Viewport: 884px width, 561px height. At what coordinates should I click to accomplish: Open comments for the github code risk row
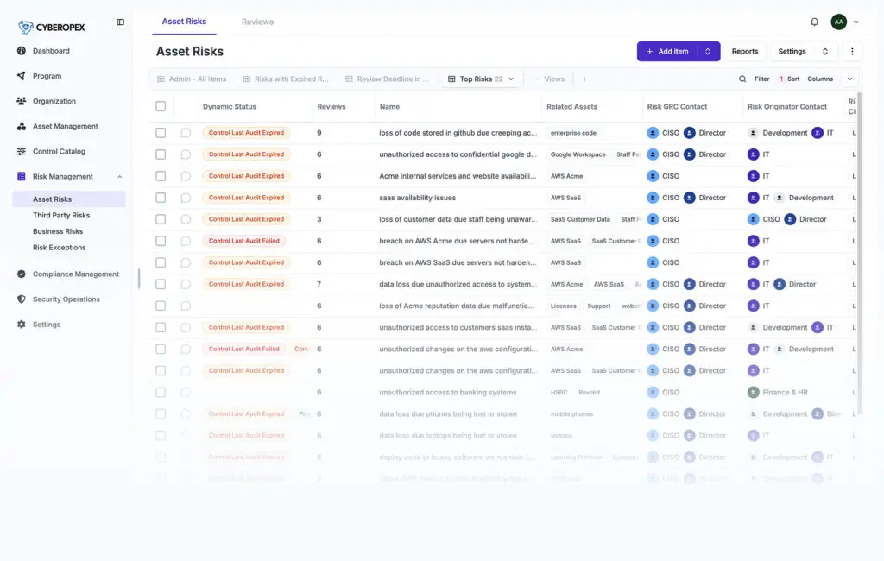[x=186, y=133]
